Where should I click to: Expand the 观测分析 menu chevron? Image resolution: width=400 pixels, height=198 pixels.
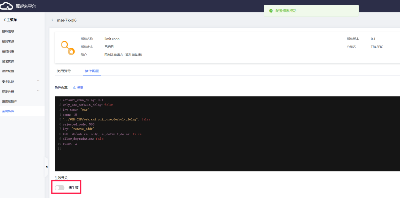point(38,91)
